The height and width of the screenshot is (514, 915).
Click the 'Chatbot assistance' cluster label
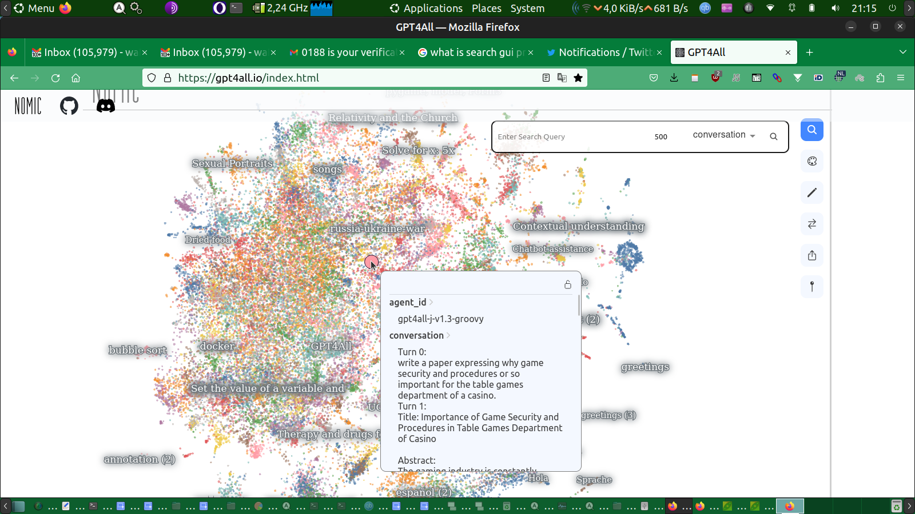pos(552,249)
